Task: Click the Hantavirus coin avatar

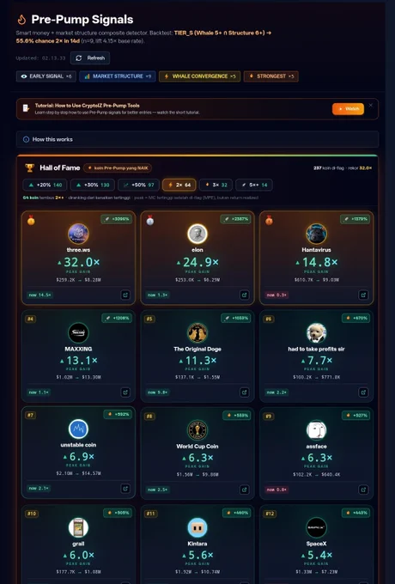Action: pyautogui.click(x=317, y=234)
